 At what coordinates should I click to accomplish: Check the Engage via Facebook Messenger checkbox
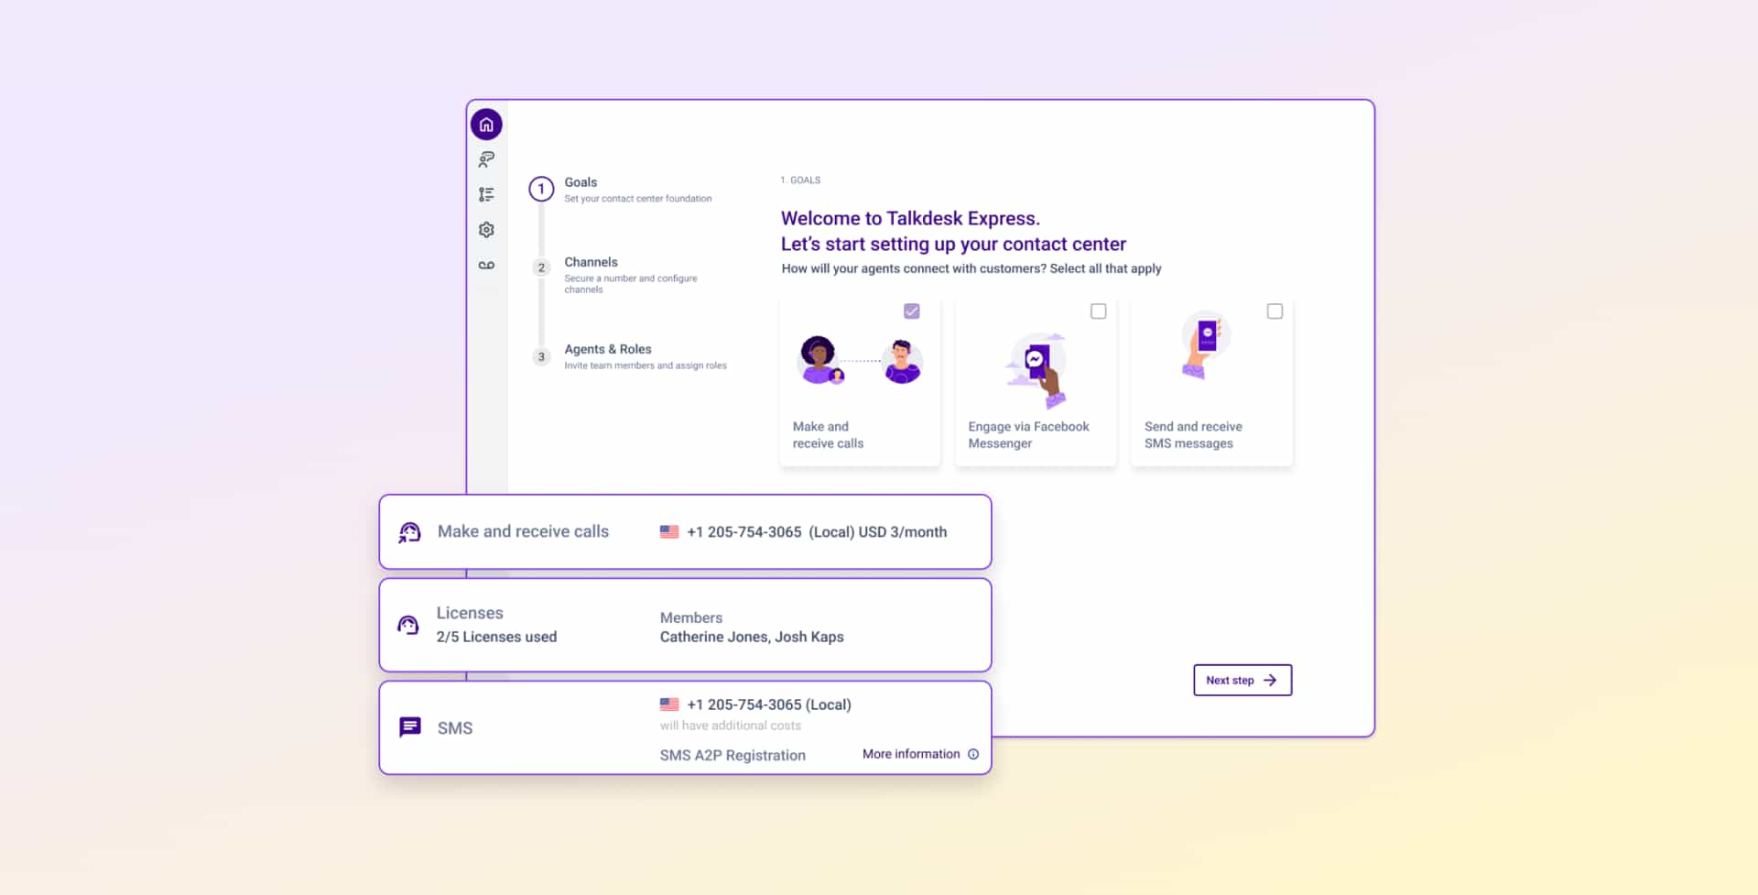1098,311
